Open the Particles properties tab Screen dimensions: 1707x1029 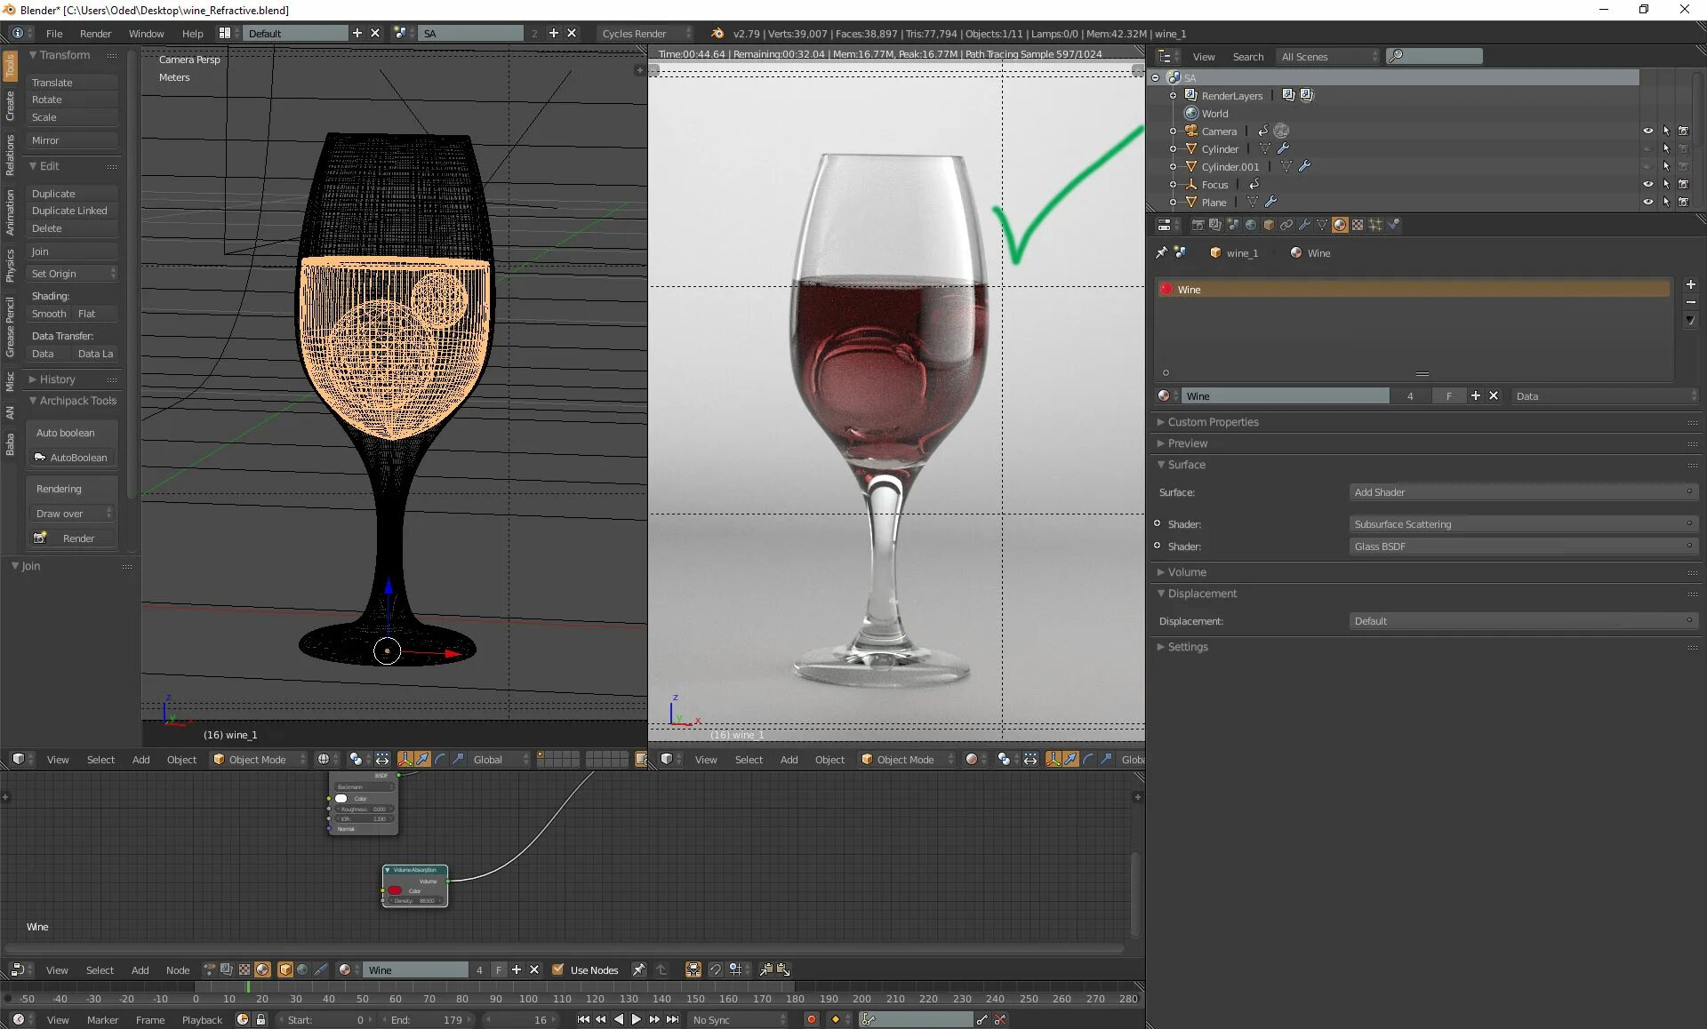1375,225
